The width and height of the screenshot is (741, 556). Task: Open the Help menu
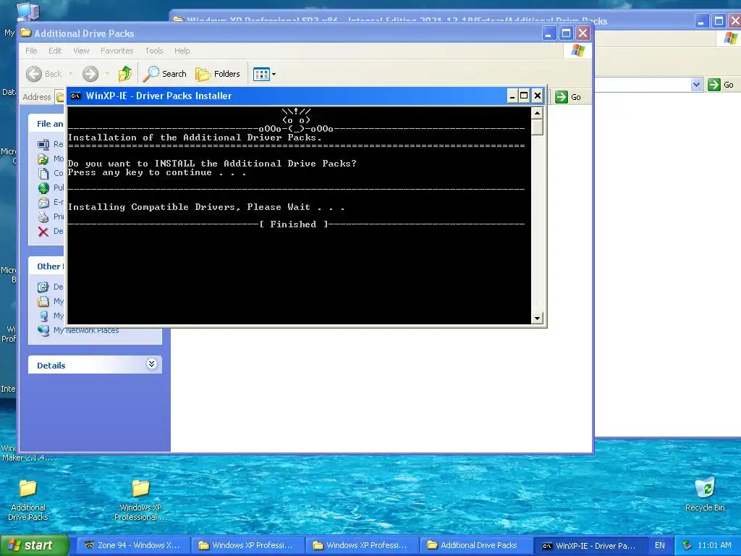(x=182, y=51)
